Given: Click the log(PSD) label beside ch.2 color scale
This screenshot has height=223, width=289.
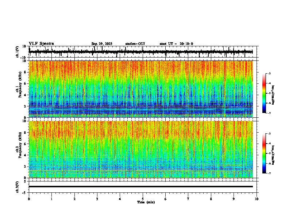Looking at the screenshot, I should tap(273, 155).
